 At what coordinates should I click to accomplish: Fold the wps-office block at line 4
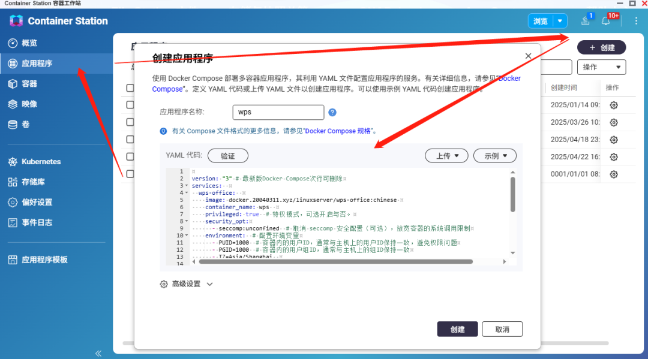coord(187,193)
